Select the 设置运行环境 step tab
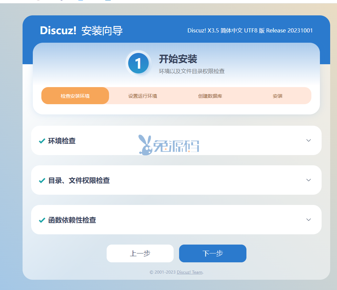 click(x=143, y=96)
